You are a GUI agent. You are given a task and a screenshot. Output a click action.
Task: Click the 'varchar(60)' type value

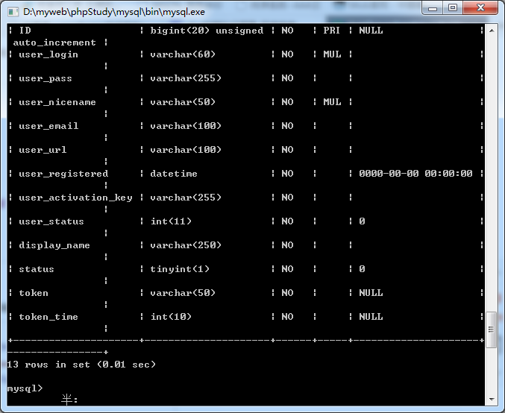point(183,54)
